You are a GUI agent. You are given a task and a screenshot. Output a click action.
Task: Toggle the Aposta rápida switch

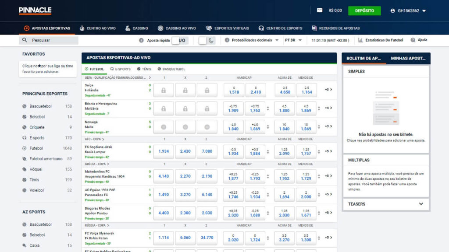(180, 40)
